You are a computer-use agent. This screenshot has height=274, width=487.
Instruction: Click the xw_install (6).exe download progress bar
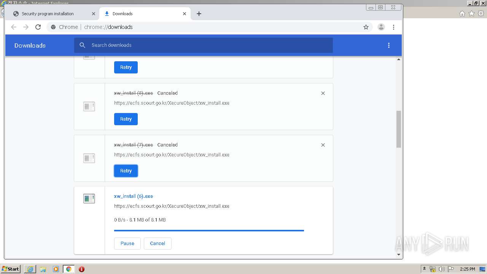209,231
